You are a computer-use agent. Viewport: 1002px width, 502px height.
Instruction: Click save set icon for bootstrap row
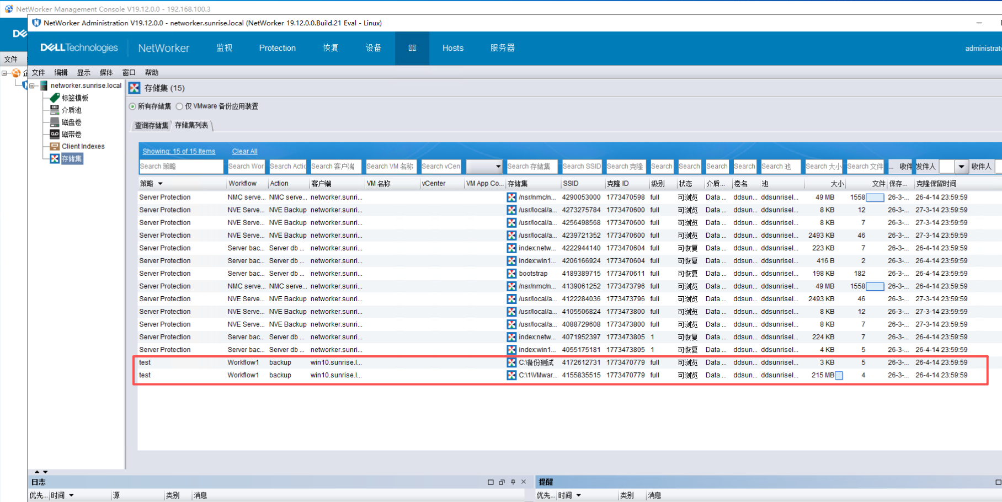[x=511, y=273]
